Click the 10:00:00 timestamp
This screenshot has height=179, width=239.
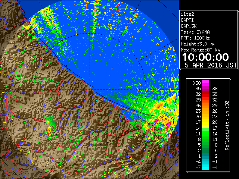pyautogui.click(x=205, y=57)
